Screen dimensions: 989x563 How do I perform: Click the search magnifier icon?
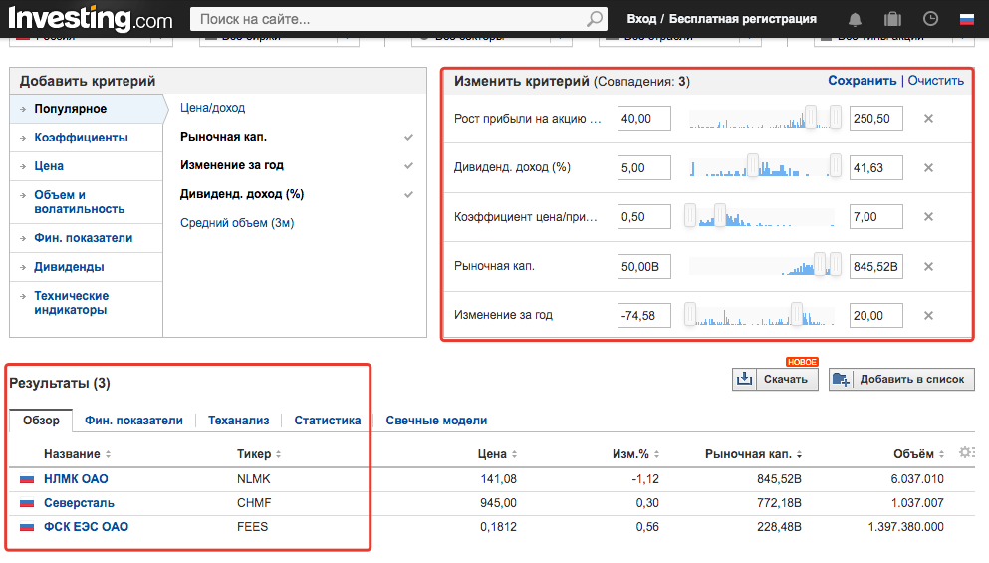(595, 19)
